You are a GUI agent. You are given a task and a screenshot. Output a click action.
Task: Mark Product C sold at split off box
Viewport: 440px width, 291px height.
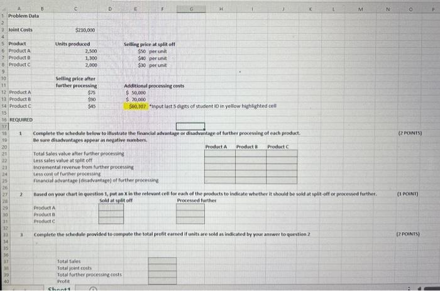coord(111,221)
